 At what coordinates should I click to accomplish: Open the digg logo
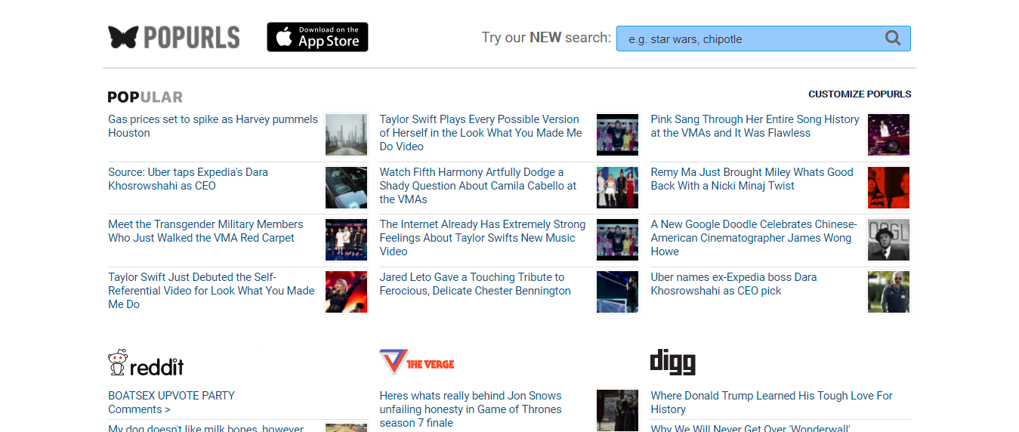(x=672, y=363)
